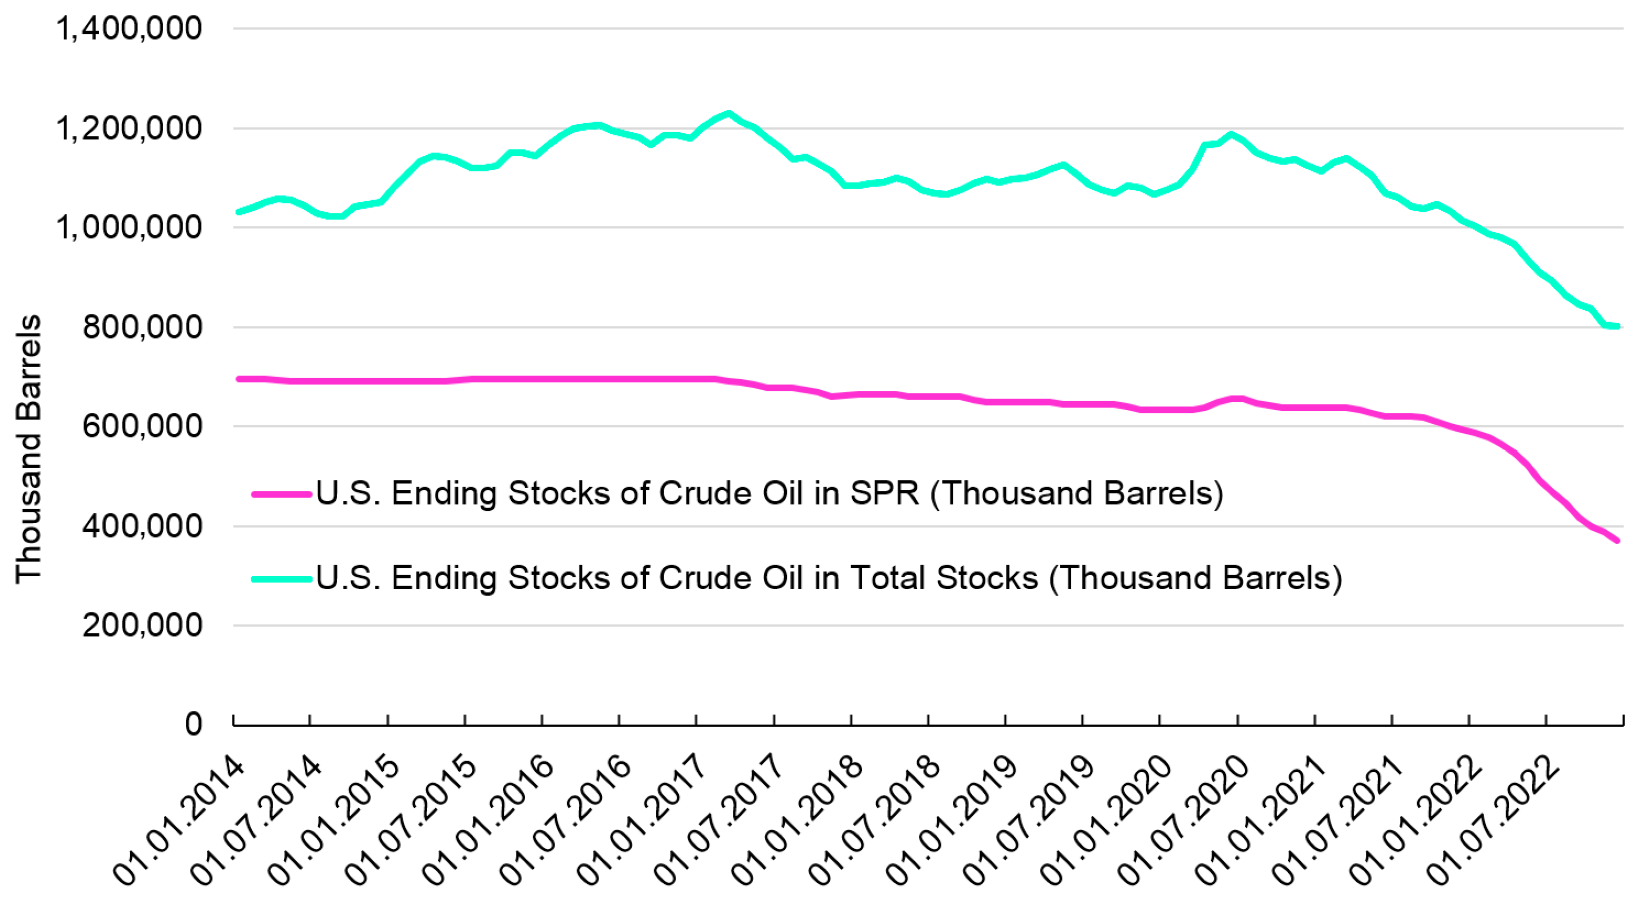Click the 400,000 y-axis label
The image size is (1639, 899).
143,527
